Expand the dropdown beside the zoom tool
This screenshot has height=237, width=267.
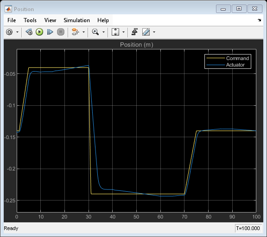(x=103, y=32)
